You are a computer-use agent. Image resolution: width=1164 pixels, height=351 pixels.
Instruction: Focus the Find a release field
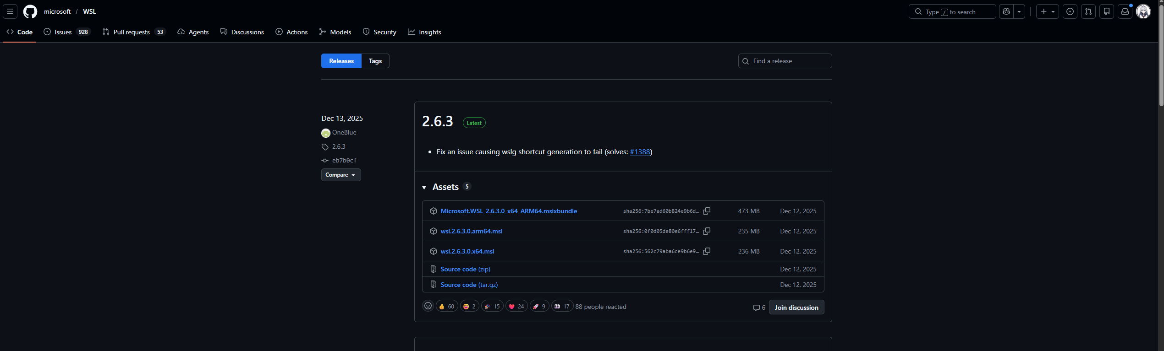click(x=789, y=61)
